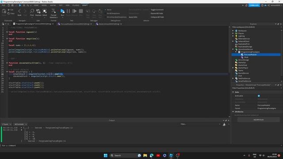Image resolution: width=283 pixels, height=159 pixels.
Task: Click the undo arrow in quick access bar
Action: point(27,5)
